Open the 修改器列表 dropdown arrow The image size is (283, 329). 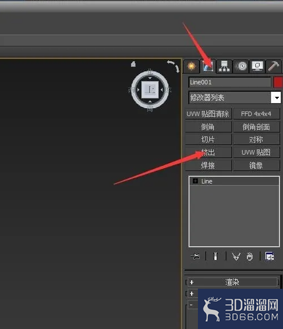276,97
